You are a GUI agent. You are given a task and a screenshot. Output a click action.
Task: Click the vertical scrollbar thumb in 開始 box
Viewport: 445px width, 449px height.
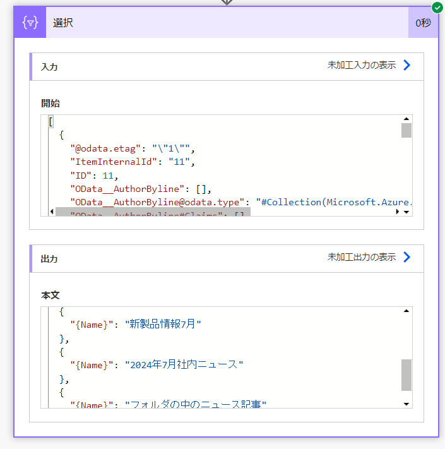tap(406, 130)
